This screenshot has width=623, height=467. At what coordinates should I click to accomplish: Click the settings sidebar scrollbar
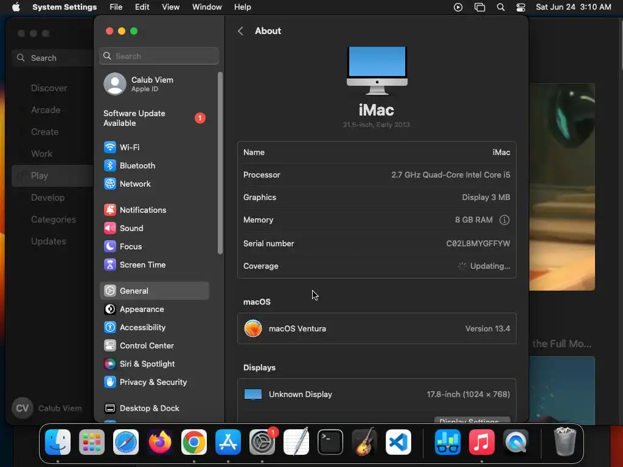(x=220, y=163)
